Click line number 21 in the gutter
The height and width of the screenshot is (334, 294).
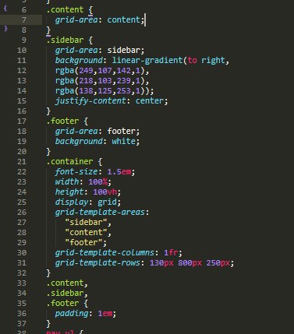22,162
